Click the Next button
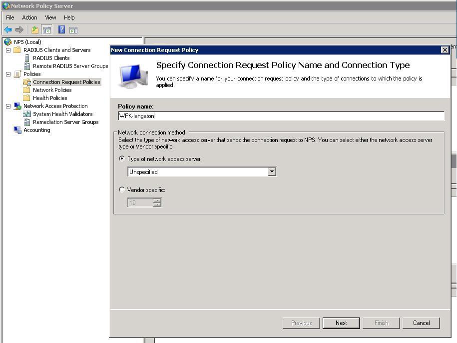This screenshot has width=457, height=343. (x=341, y=323)
